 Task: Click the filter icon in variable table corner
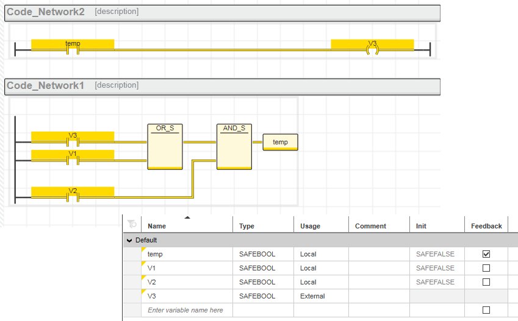[x=132, y=225]
